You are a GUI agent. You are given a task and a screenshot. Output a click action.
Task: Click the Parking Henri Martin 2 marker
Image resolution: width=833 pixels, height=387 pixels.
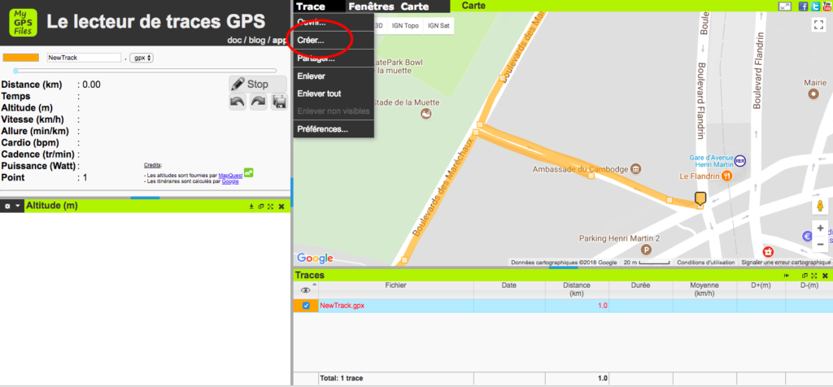point(646,250)
